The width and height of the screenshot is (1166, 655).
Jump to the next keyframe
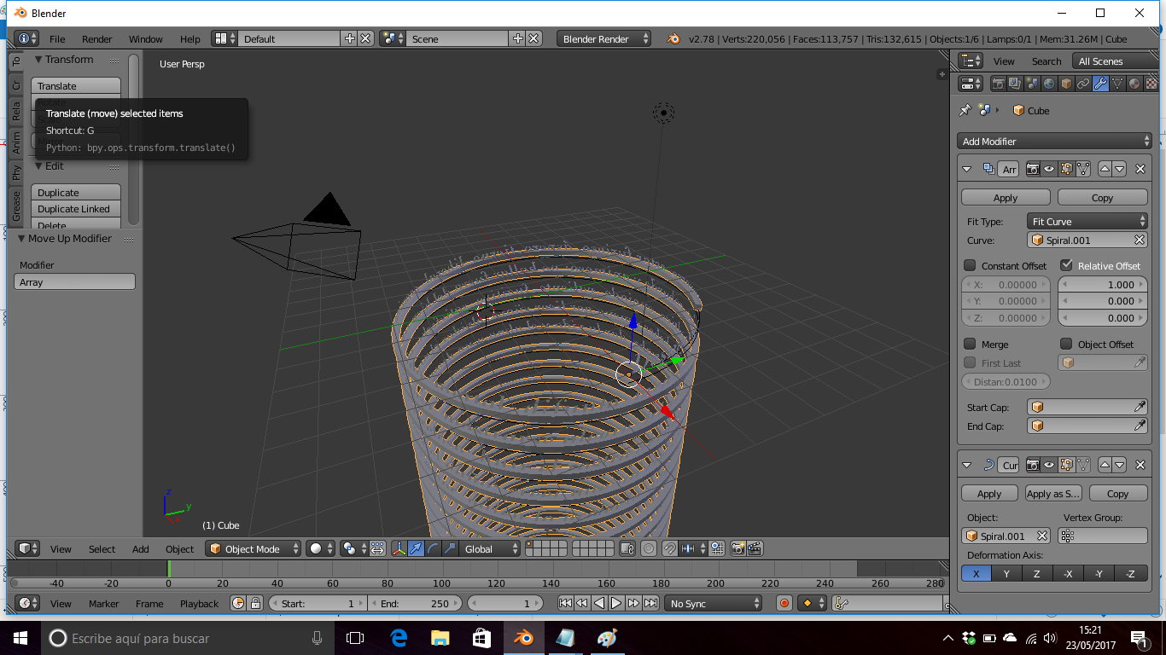click(633, 603)
